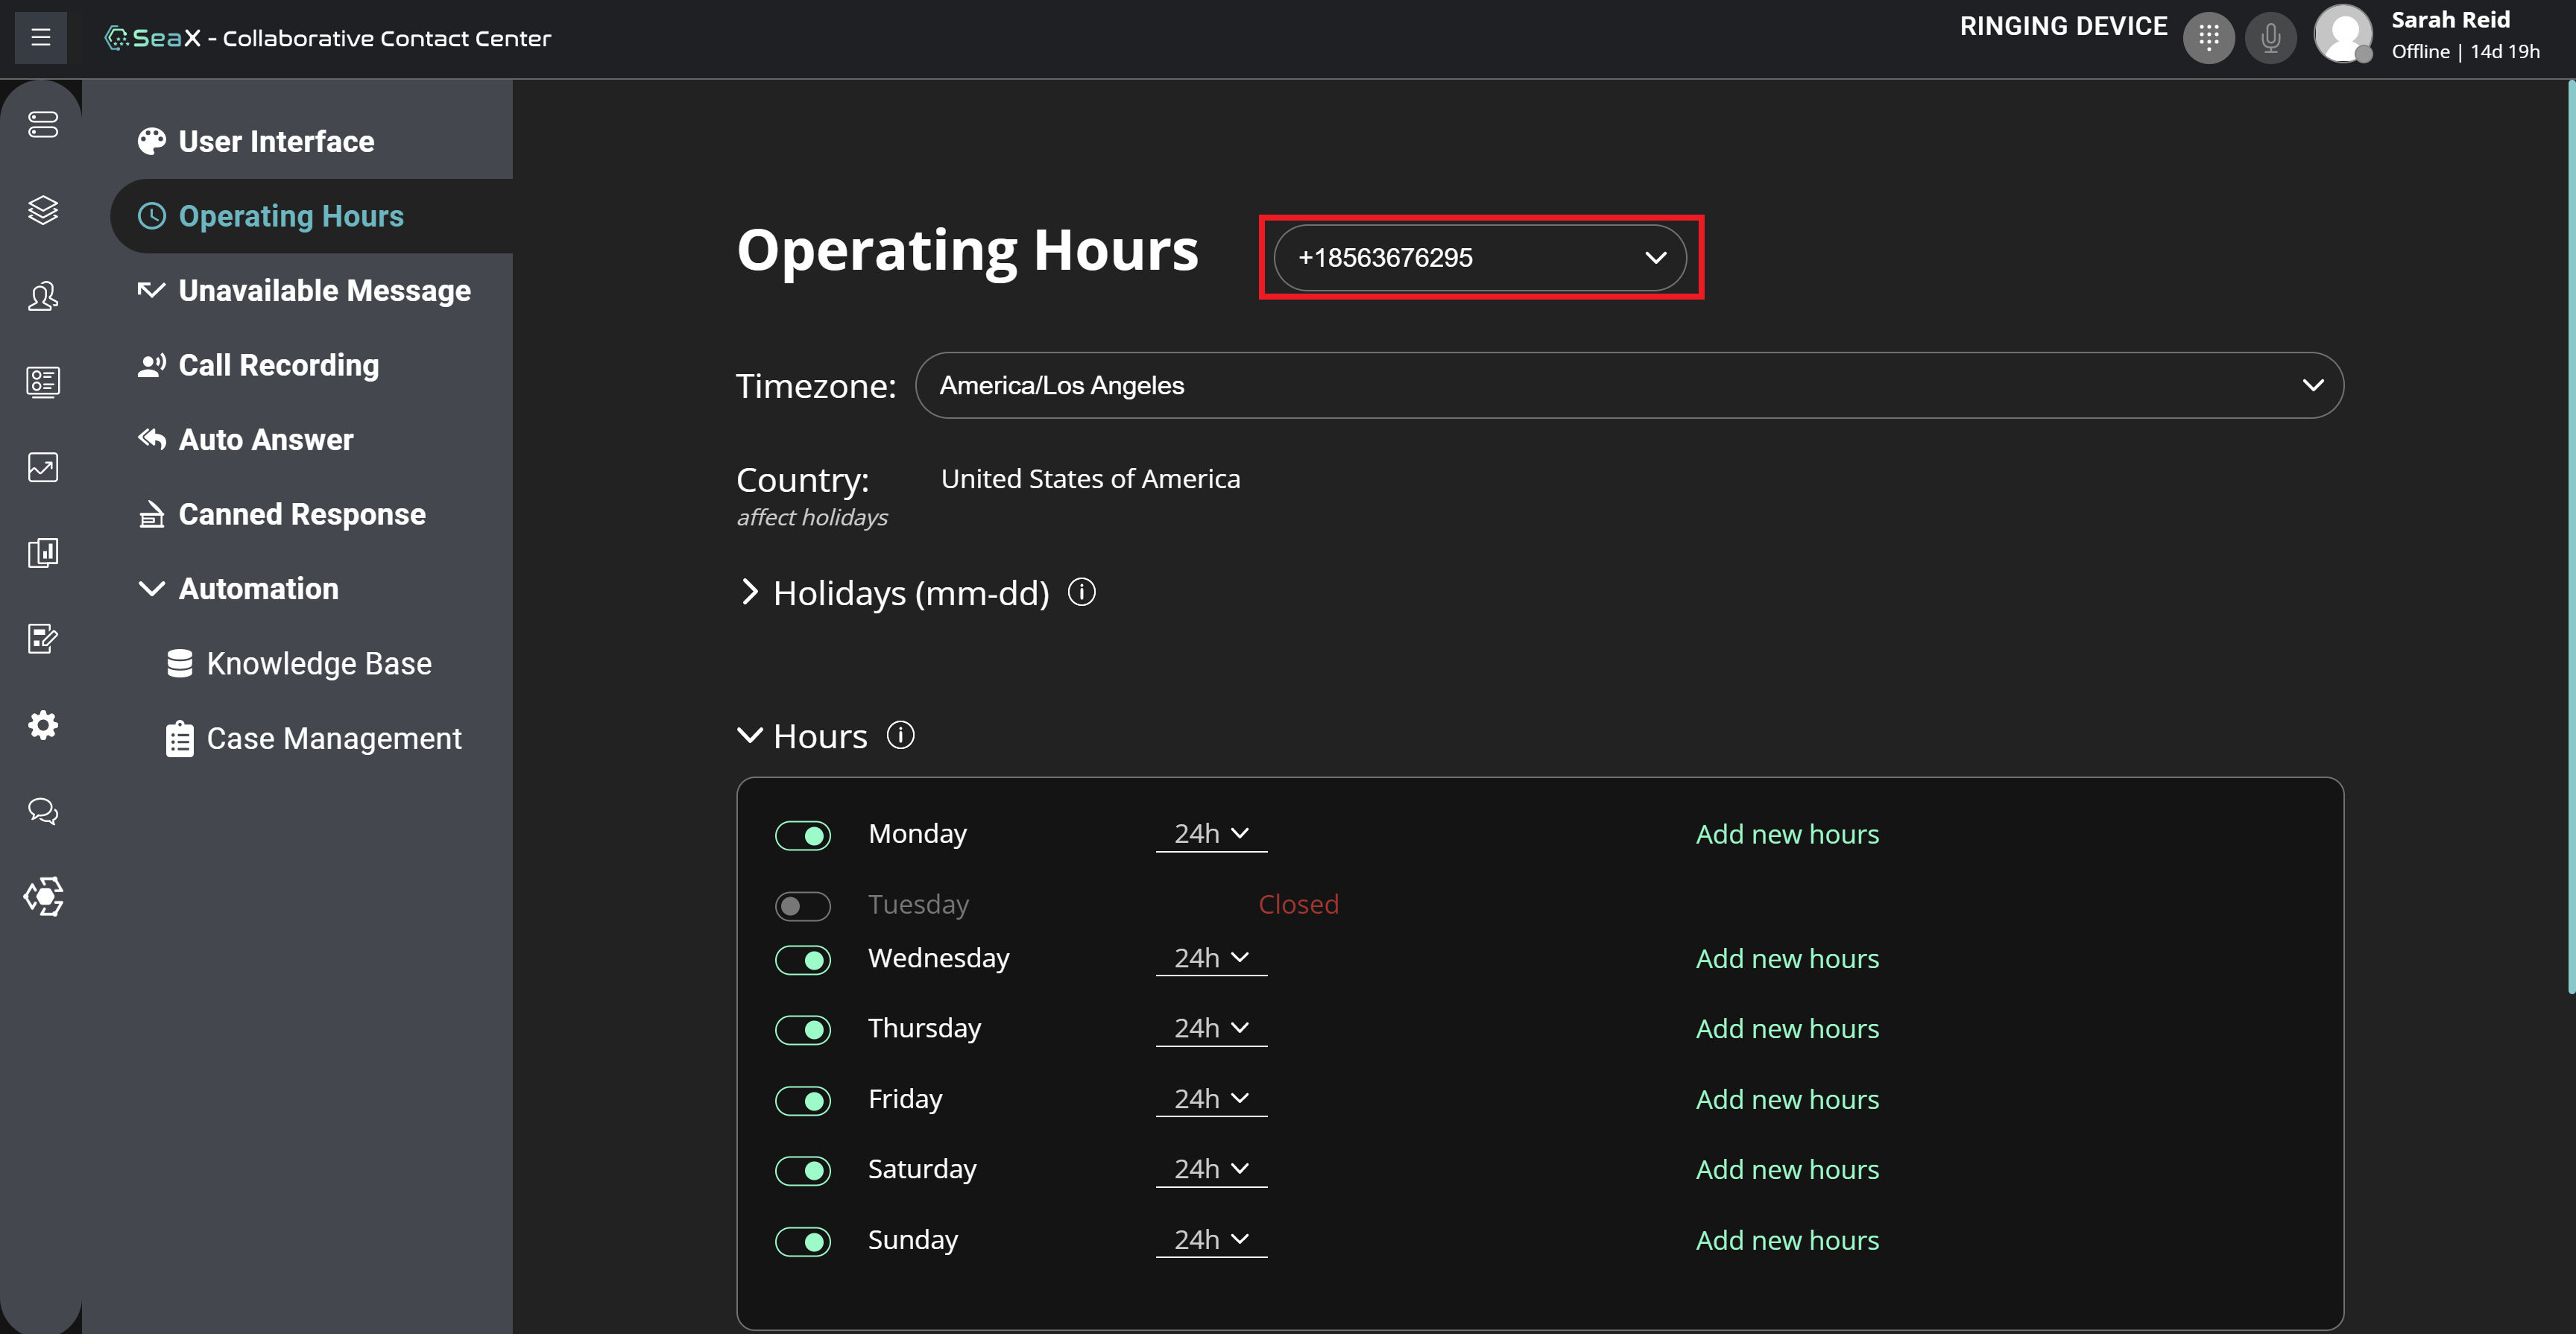Turn off the Sunday hours toggle

[x=803, y=1241]
